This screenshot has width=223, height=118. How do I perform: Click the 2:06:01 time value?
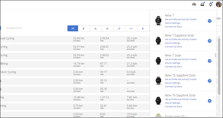[x=104, y=47]
